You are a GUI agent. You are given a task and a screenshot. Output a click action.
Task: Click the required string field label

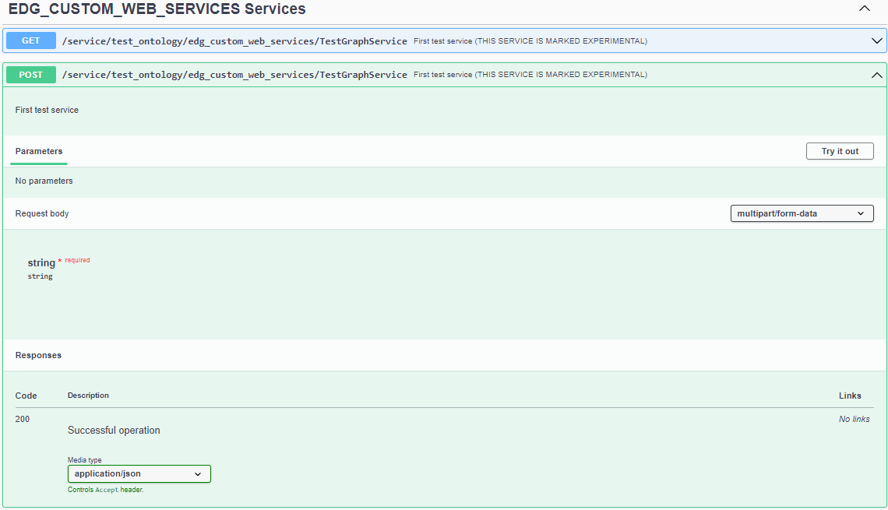coord(41,262)
